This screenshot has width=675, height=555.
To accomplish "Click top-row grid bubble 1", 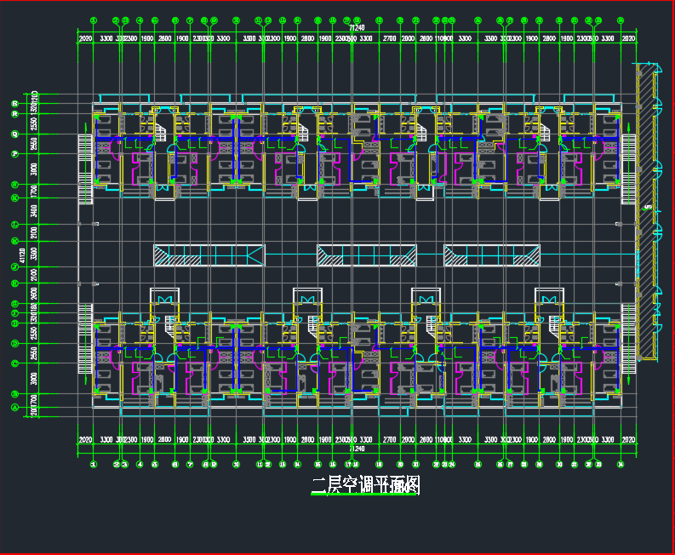I will pyautogui.click(x=94, y=20).
